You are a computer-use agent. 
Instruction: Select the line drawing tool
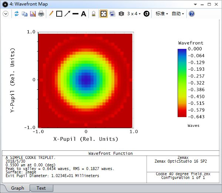pos(75,14)
